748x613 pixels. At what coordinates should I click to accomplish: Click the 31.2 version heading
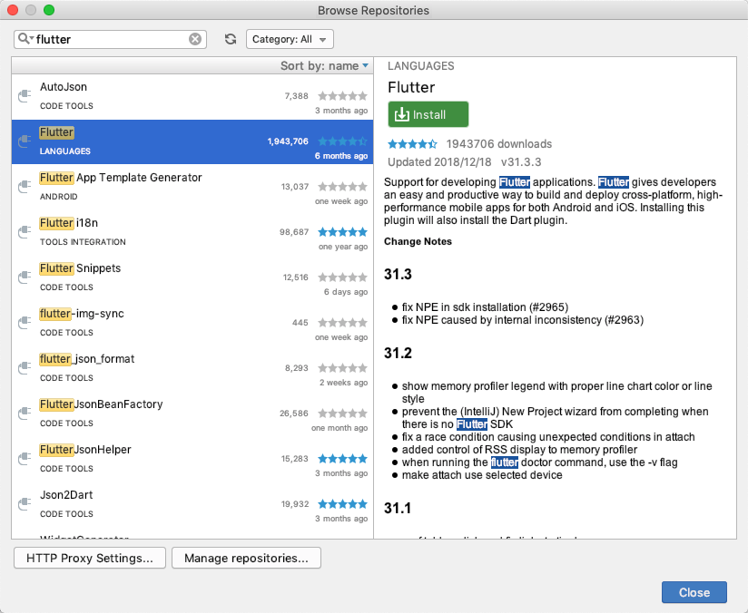point(398,353)
